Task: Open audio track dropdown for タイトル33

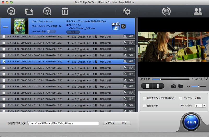Action: [x=94, y=55]
